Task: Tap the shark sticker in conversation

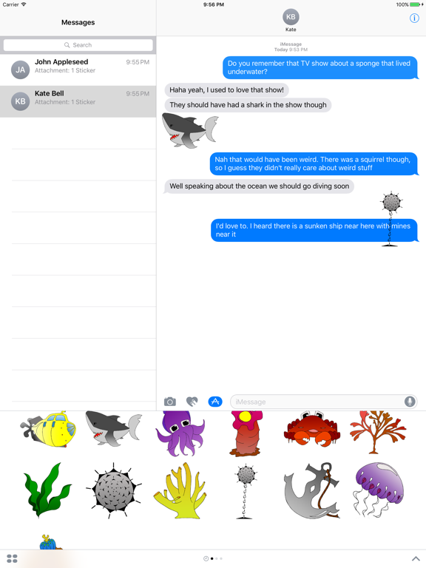Action: [x=189, y=130]
